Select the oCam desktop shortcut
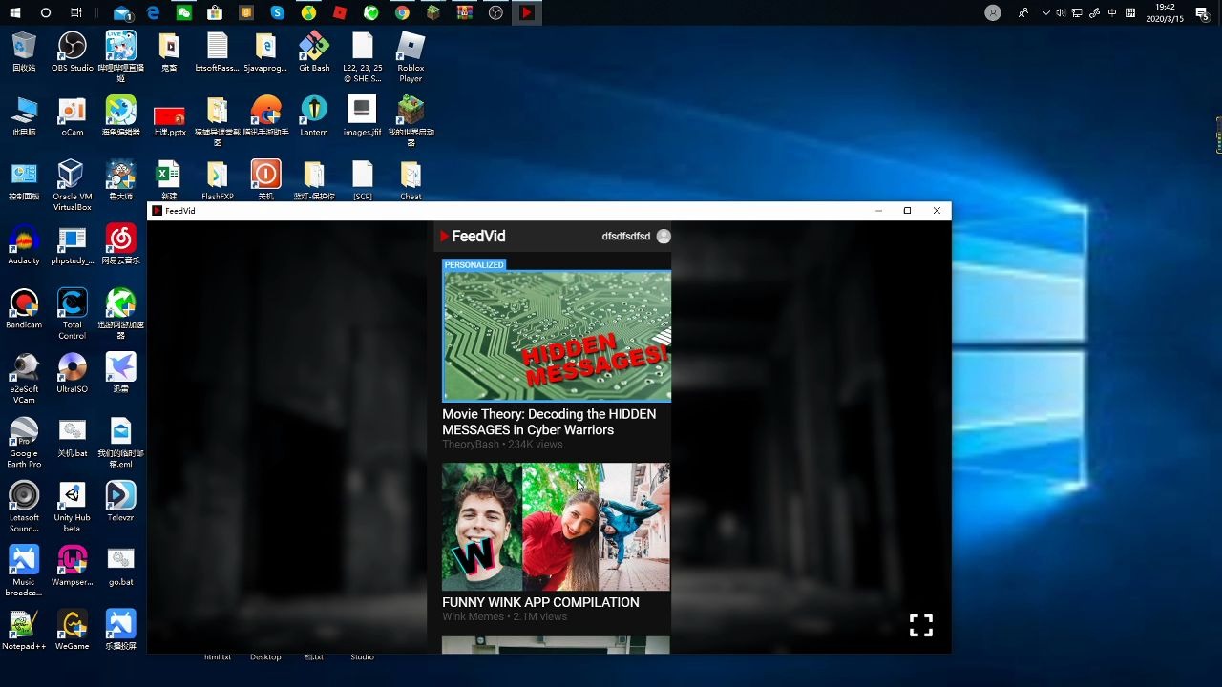This screenshot has height=687, width=1222. 73,116
